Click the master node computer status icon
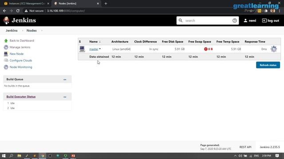 pyautogui.click(x=82, y=49)
